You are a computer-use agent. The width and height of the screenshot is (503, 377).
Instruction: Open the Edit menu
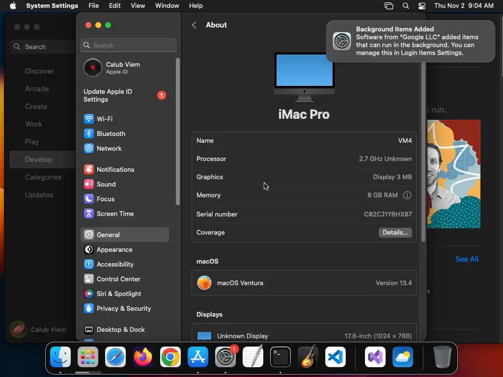pos(114,6)
